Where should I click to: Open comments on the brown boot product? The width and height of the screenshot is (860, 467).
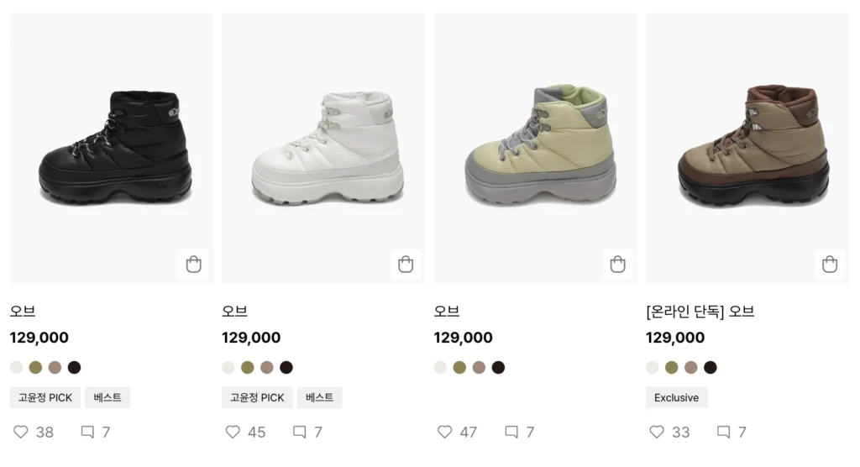(723, 432)
